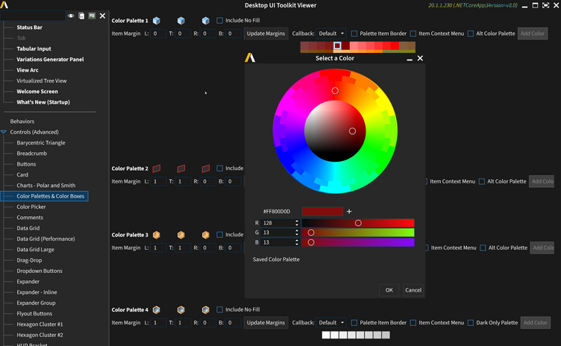
Task: Click the logo in the Select a Color dialog
Action: [250, 57]
